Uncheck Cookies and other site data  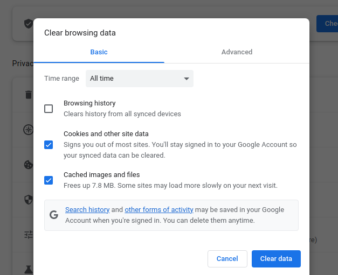click(49, 145)
